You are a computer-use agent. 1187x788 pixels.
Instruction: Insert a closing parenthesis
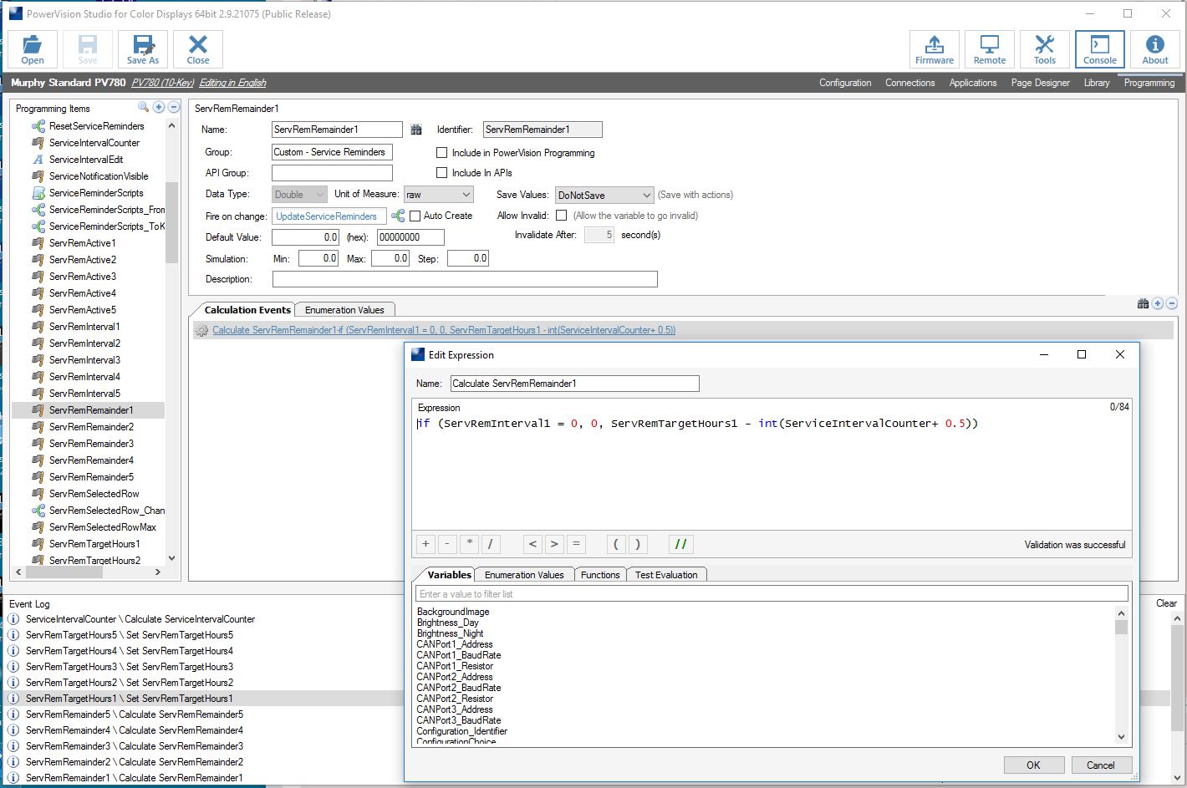click(638, 544)
